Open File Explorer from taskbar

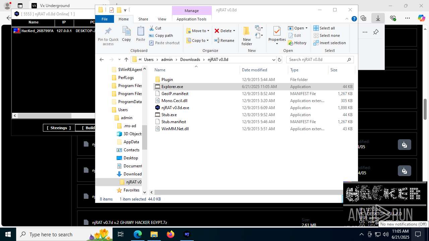(x=154, y=234)
